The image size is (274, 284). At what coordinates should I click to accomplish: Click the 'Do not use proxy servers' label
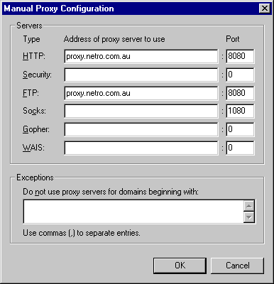click(x=111, y=192)
